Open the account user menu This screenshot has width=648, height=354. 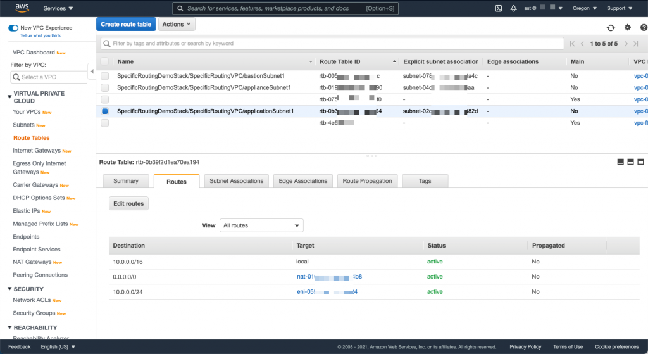[543, 8]
